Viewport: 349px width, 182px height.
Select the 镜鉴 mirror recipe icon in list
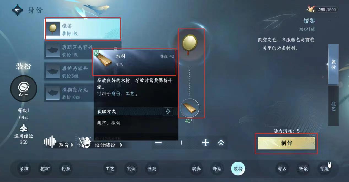pos(53,29)
